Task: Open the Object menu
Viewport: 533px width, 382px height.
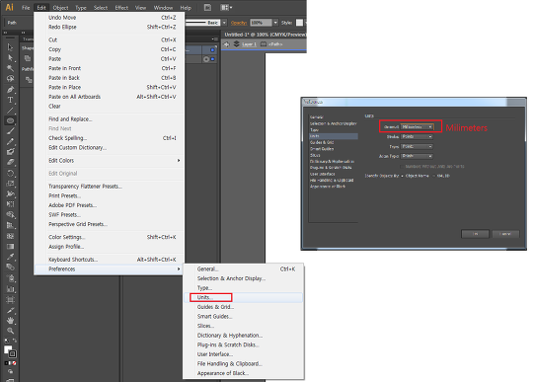Action: (x=60, y=8)
